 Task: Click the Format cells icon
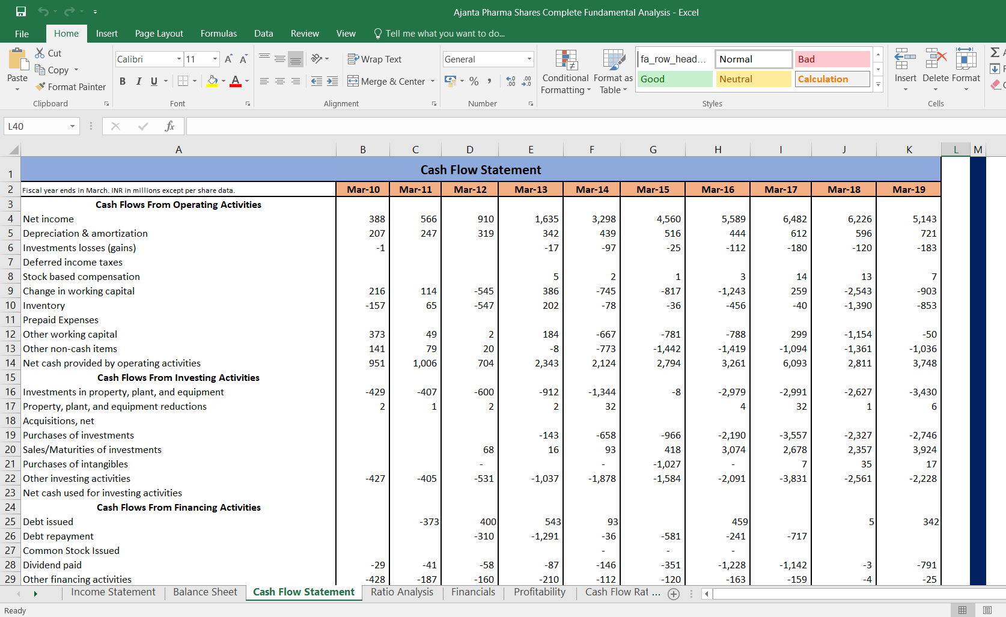[x=966, y=59]
